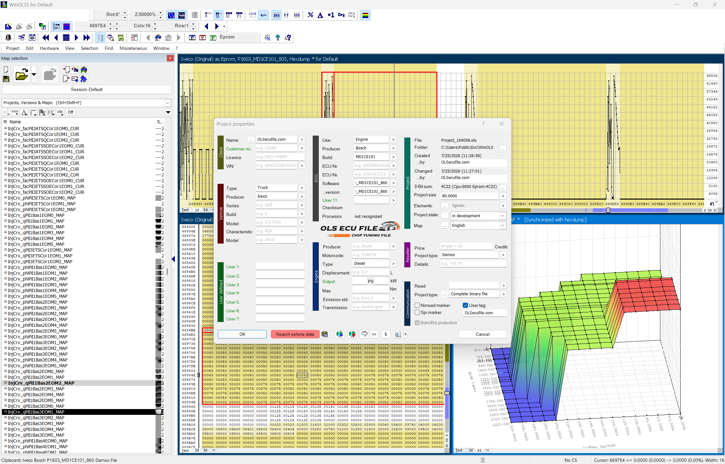Click the question mark help icon in toolbar
The height and width of the screenshot is (464, 725).
click(x=278, y=38)
